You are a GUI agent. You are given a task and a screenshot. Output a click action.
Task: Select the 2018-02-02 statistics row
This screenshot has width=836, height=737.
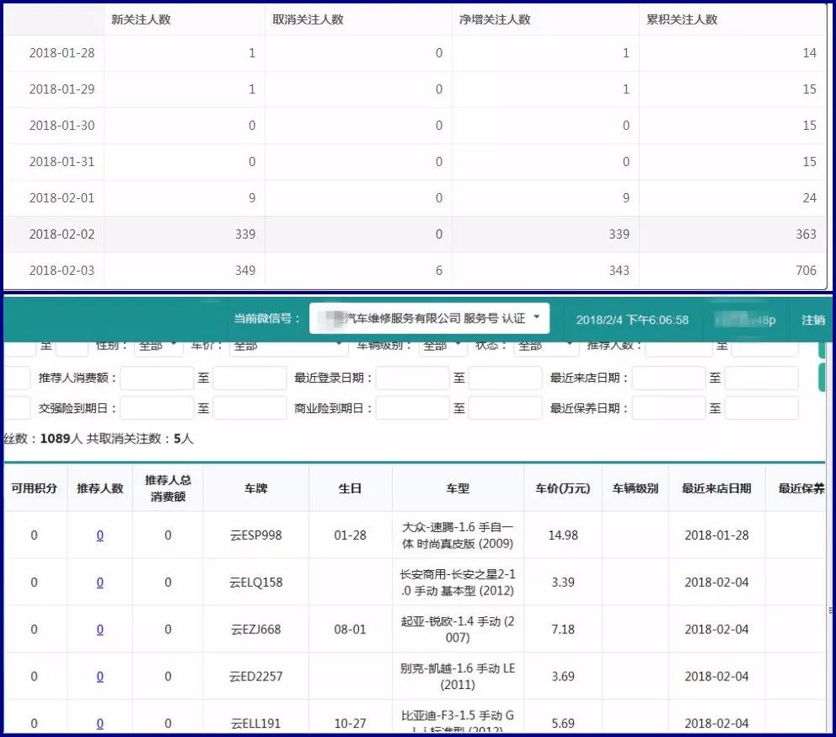pyautogui.click(x=413, y=234)
